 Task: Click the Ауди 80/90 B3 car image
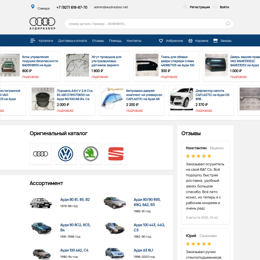(115, 203)
